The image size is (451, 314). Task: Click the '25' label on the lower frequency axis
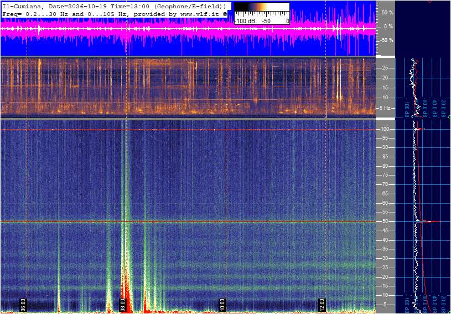pyautogui.click(x=385, y=268)
